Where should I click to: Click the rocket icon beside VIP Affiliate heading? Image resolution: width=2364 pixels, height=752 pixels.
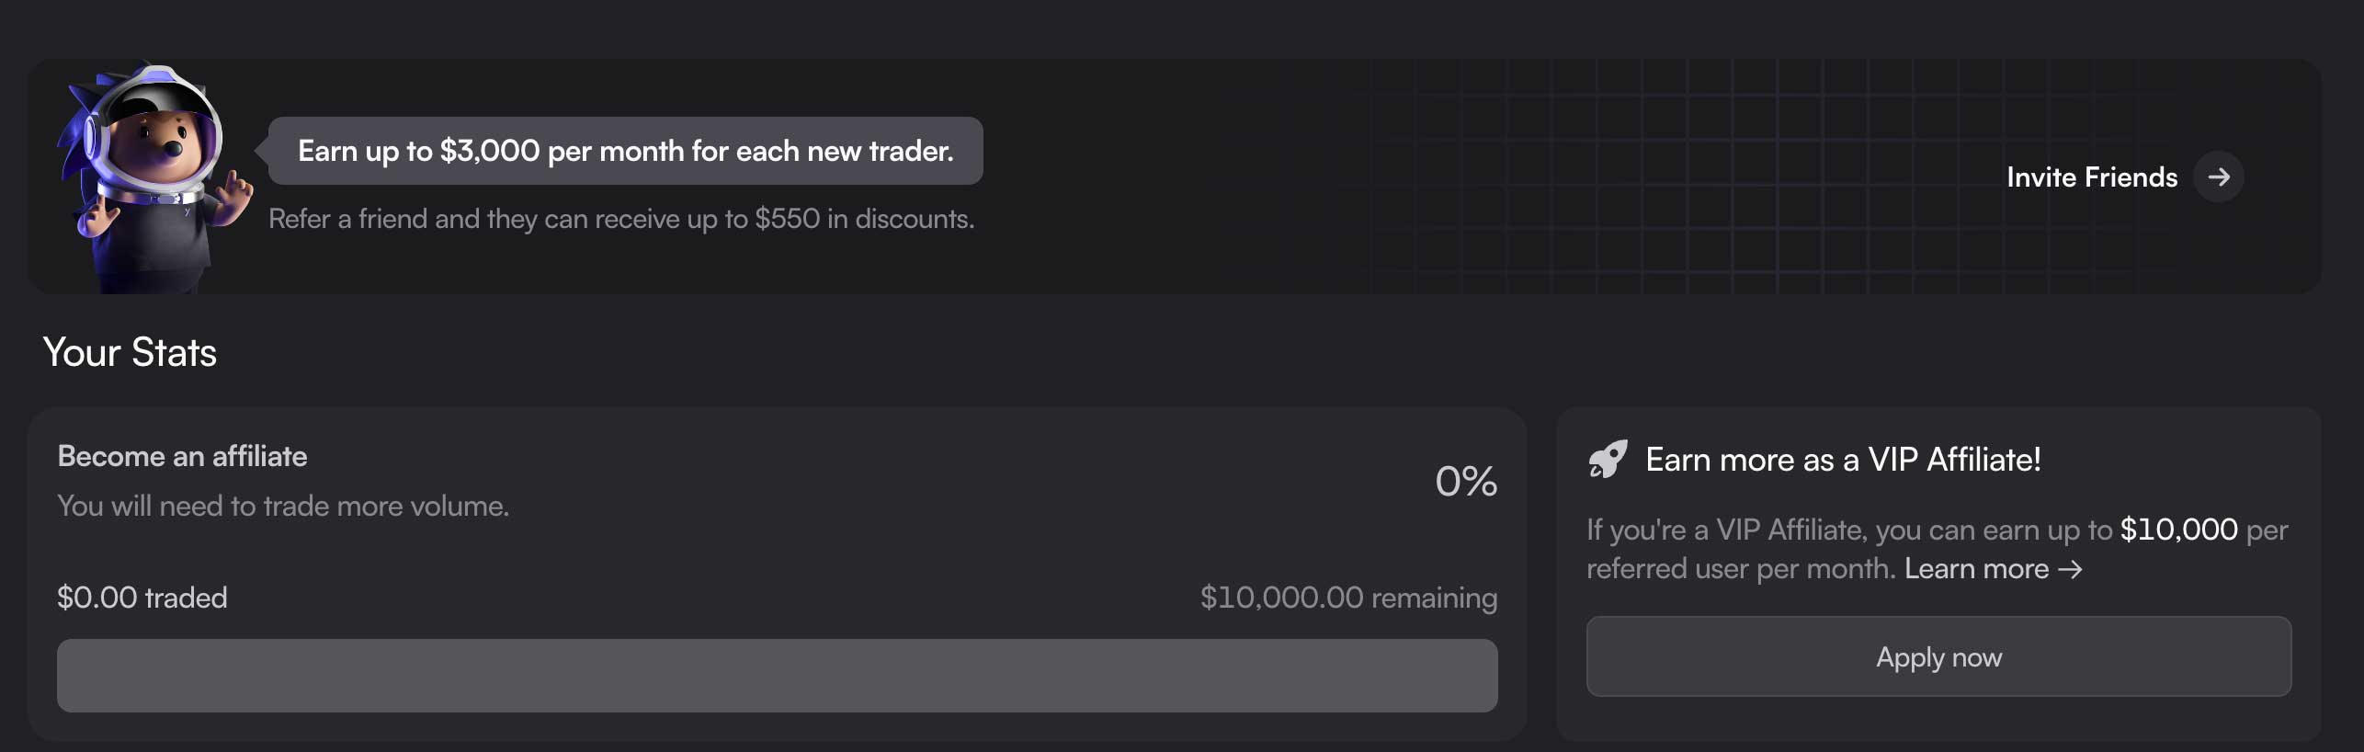[1607, 458]
